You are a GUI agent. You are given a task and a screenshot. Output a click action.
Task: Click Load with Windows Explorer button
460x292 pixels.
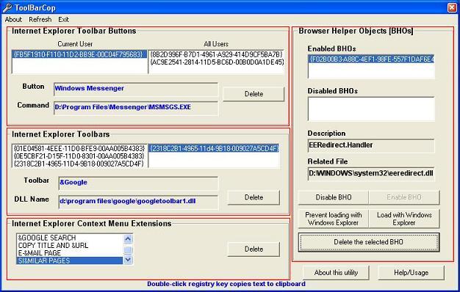point(404,219)
